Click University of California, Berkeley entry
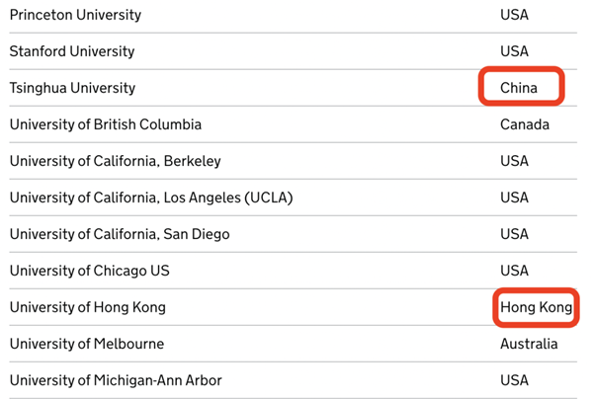Screen dimensions: 593x400 coord(116,161)
